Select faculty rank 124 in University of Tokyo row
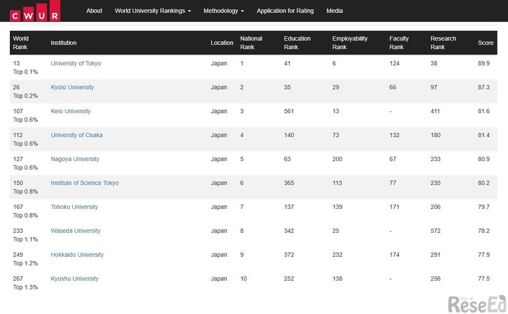This screenshot has width=508, height=314. (394, 63)
